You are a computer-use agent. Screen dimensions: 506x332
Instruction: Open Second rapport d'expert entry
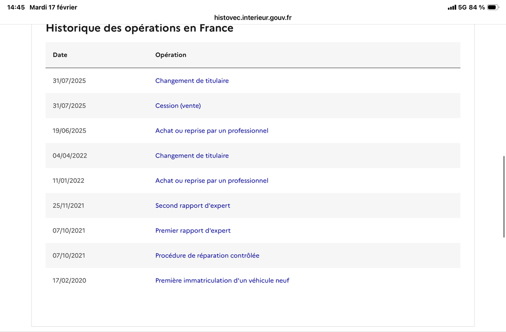pyautogui.click(x=193, y=206)
